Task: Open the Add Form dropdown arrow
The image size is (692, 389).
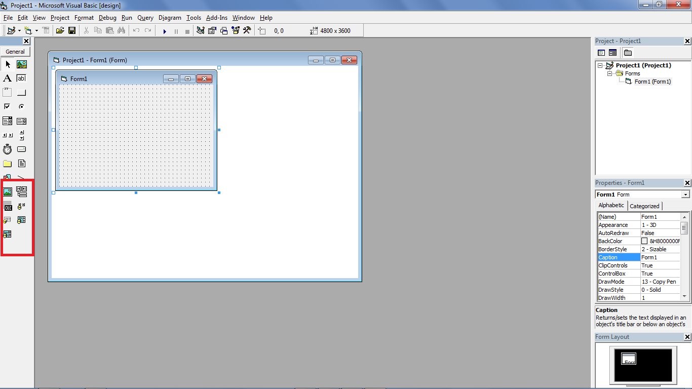Action: pos(36,31)
